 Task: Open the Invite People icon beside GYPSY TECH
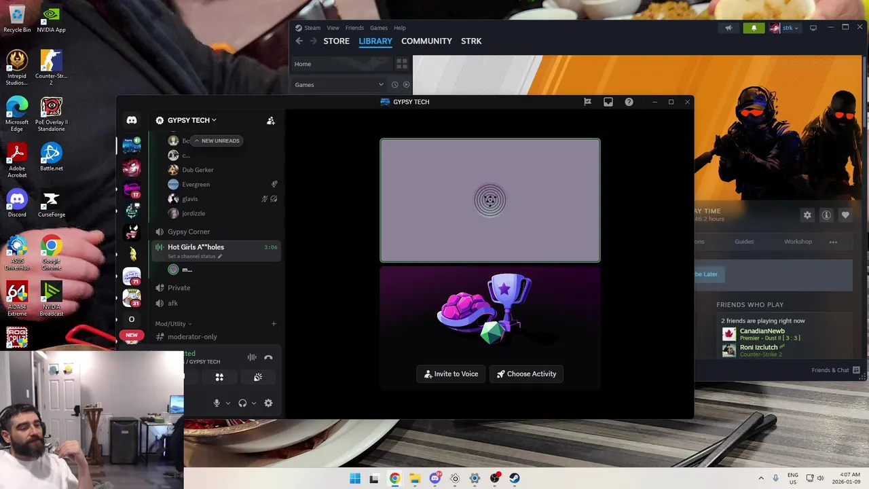click(270, 120)
